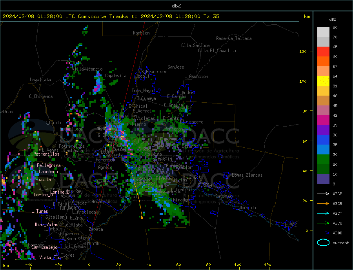This screenshot has width=353, height=270.
Task: Click the Phillips map label
Action: coord(178,180)
